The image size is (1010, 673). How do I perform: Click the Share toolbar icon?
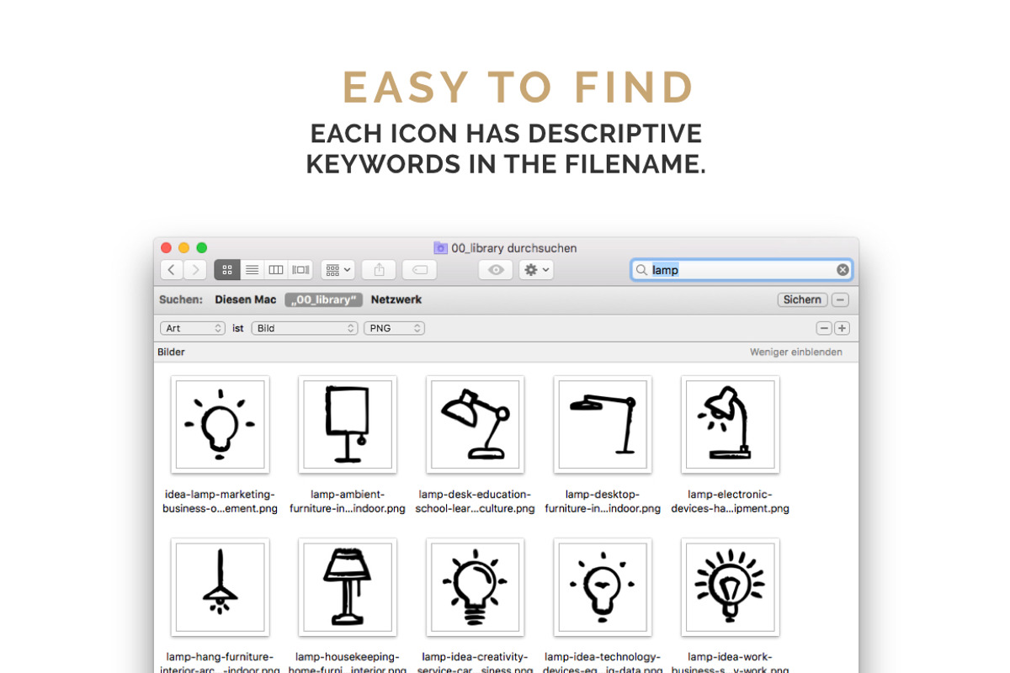[x=379, y=270]
